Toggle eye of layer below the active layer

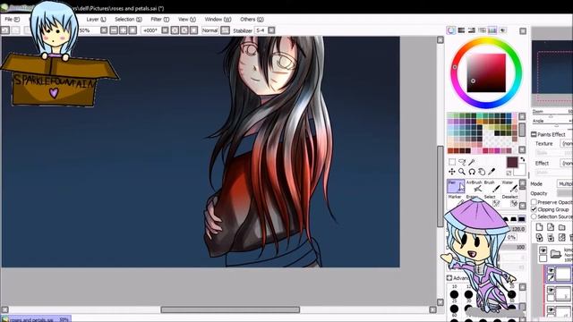click(x=551, y=290)
